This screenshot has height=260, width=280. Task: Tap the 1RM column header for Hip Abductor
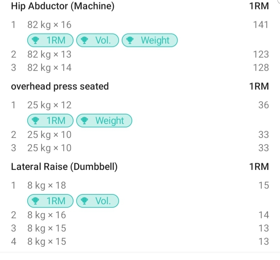(x=259, y=7)
